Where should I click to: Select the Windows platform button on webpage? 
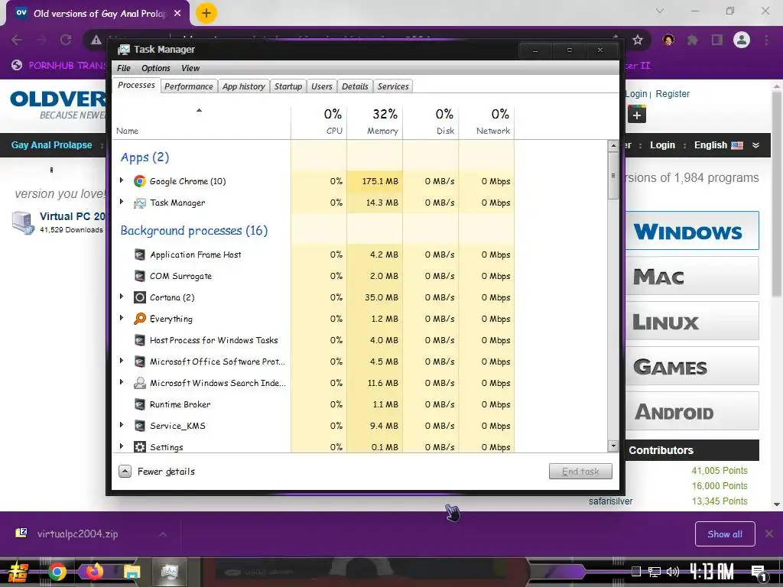(x=692, y=231)
